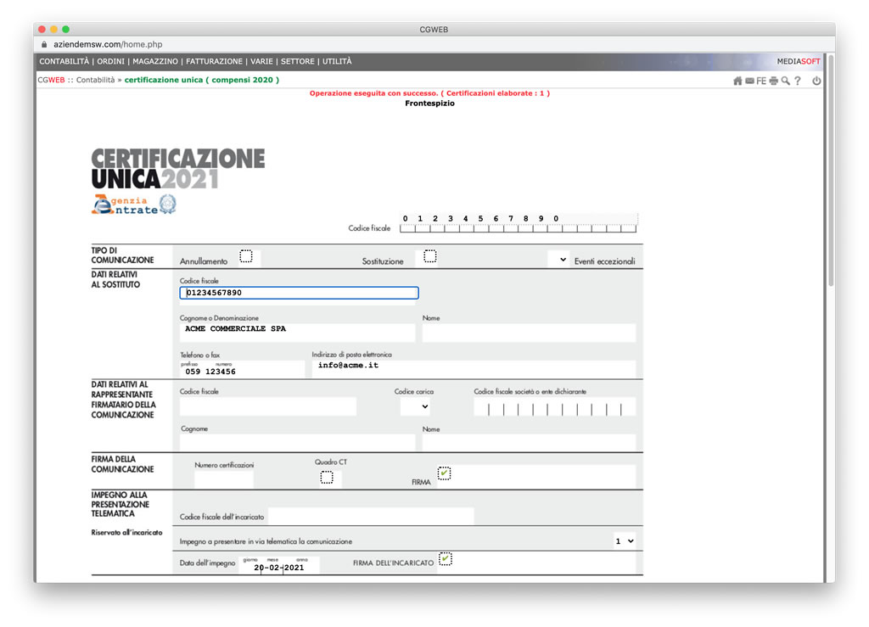Click the browser address bar URL
This screenshot has height=627, width=869.
coord(108,44)
